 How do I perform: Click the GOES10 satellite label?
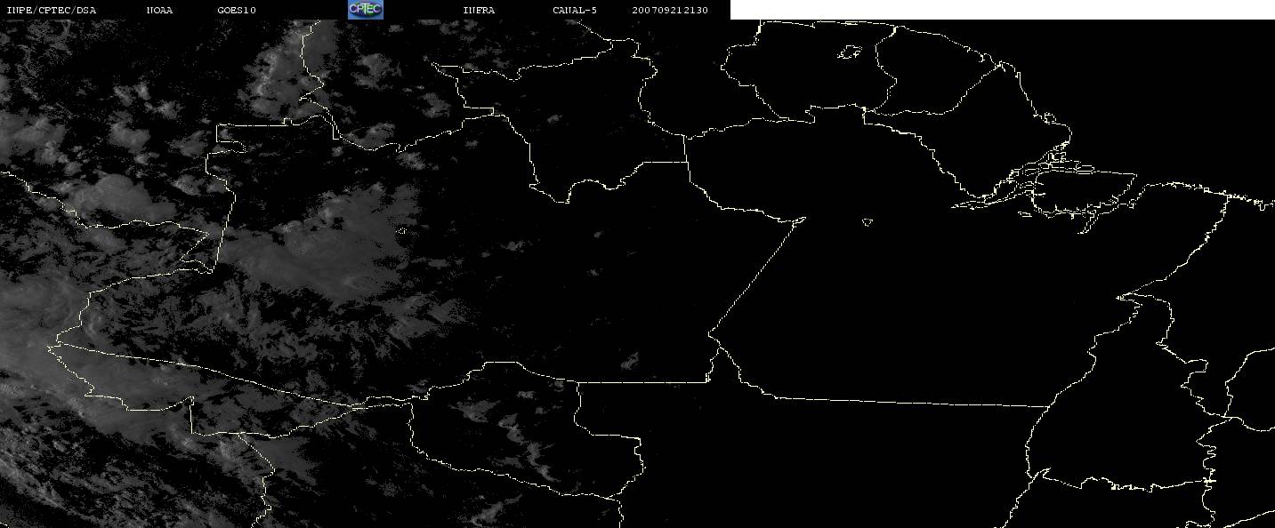pos(237,11)
